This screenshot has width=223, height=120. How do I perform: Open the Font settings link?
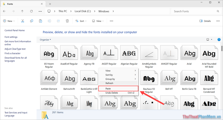click(11, 37)
